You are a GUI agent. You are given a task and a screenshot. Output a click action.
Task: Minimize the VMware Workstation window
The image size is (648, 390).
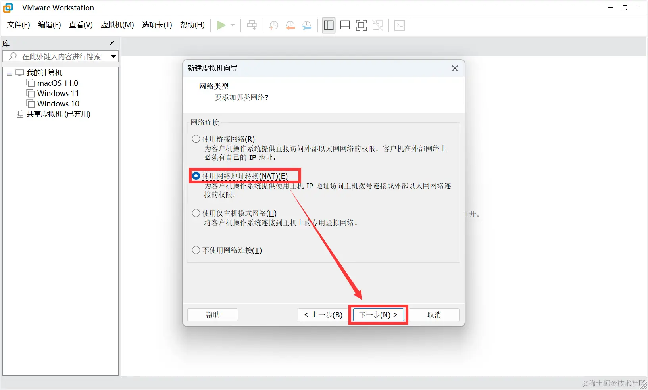[x=610, y=8]
